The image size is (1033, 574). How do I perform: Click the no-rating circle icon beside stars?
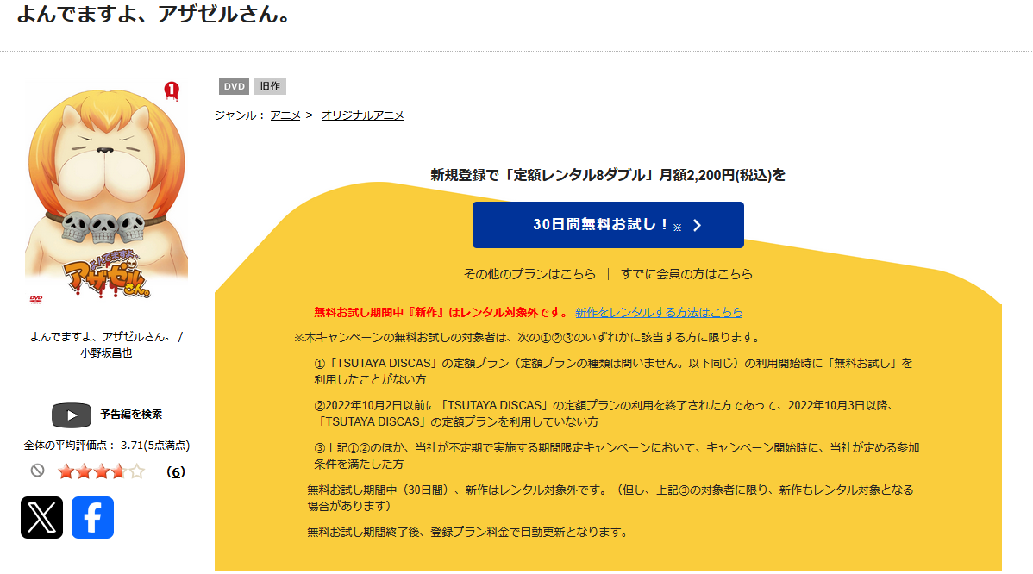[x=38, y=471]
